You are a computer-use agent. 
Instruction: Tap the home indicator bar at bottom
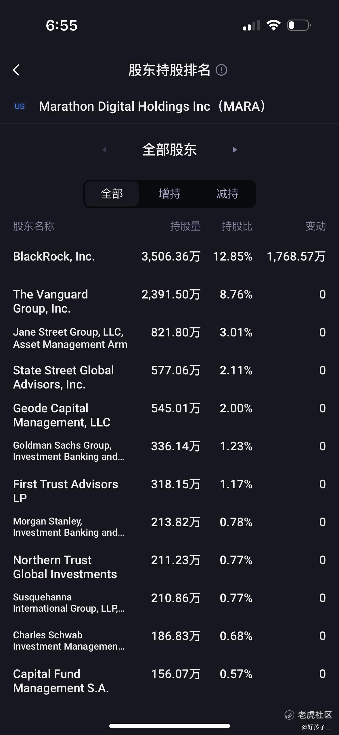[x=169, y=726]
